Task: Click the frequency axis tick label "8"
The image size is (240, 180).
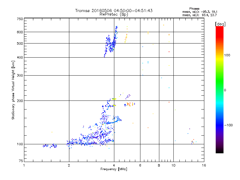Action: pyautogui.click(x=159, y=165)
